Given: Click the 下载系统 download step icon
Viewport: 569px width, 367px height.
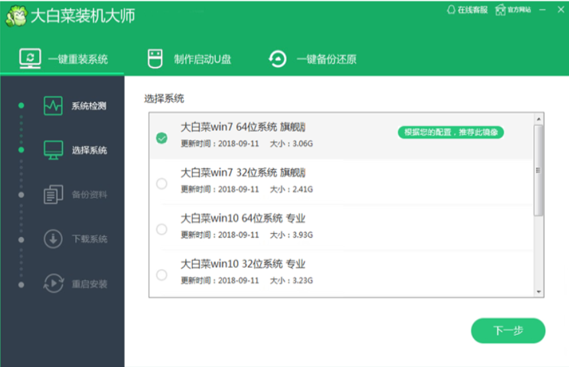Looking at the screenshot, I should 53,239.
